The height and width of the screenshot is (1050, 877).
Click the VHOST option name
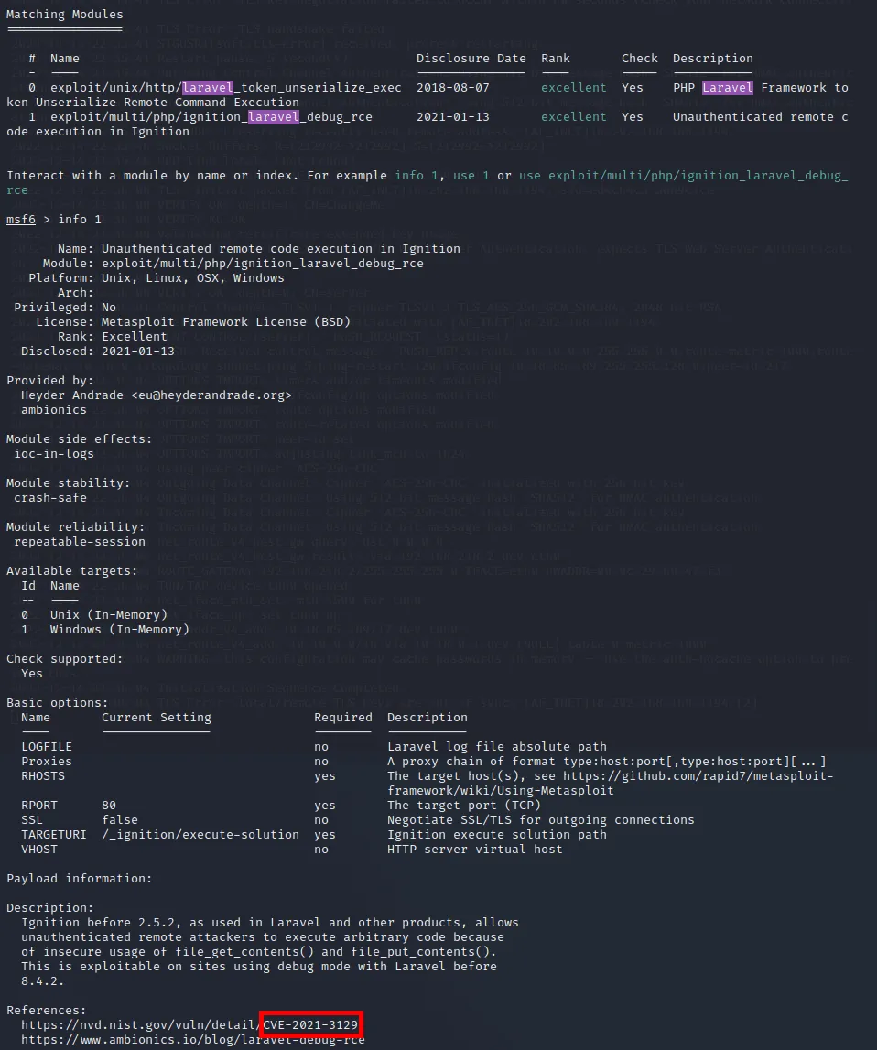pyautogui.click(x=38, y=850)
